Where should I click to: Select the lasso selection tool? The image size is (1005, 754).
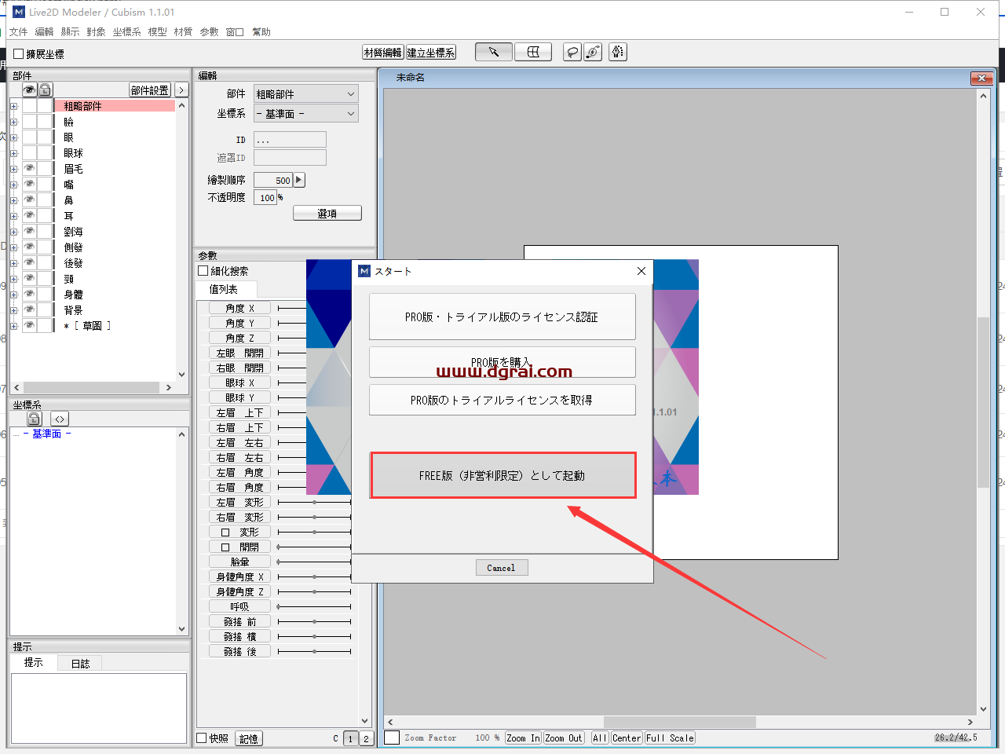click(x=573, y=52)
